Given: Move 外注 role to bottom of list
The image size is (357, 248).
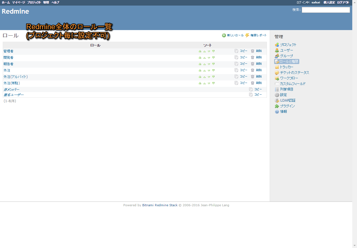Looking at the screenshot, I should click(x=213, y=70).
